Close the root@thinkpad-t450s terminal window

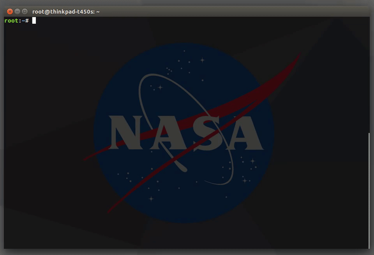[x=10, y=11]
